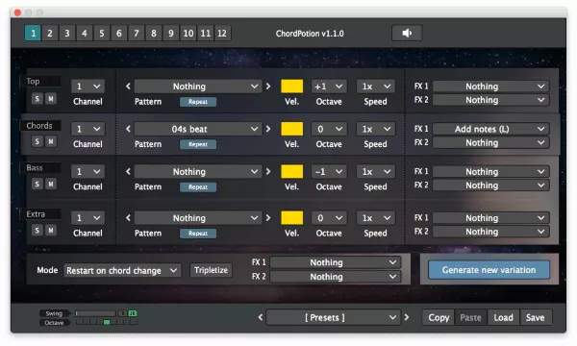Screen dimensions: 577x346
Task: Open the Mode Restart on chord change dropdown
Action: (x=122, y=271)
